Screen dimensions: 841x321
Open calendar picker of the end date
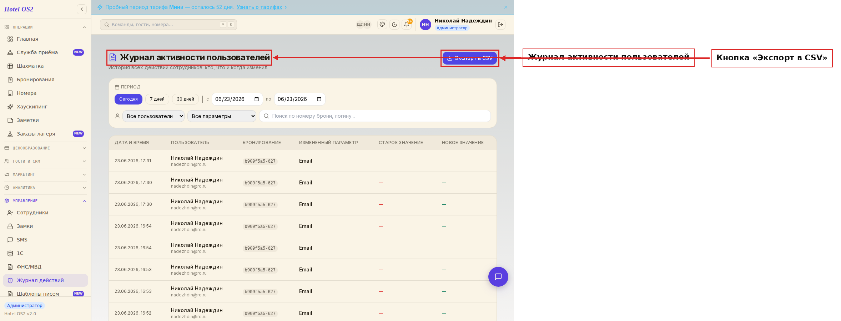(319, 99)
